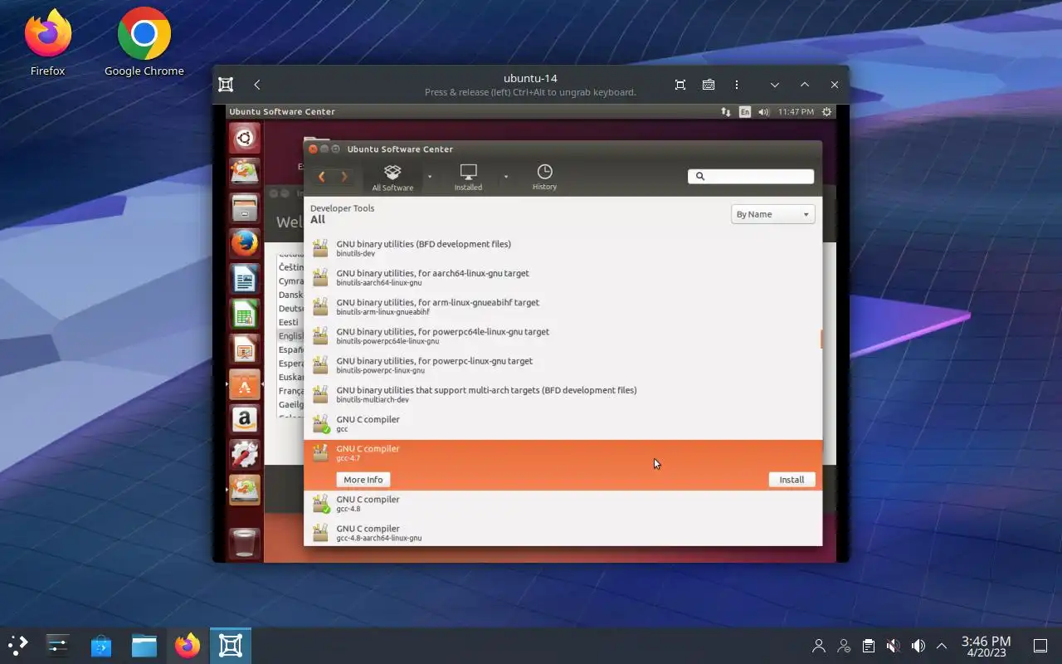Open the session gear menu in Ubuntu panel

click(826, 112)
